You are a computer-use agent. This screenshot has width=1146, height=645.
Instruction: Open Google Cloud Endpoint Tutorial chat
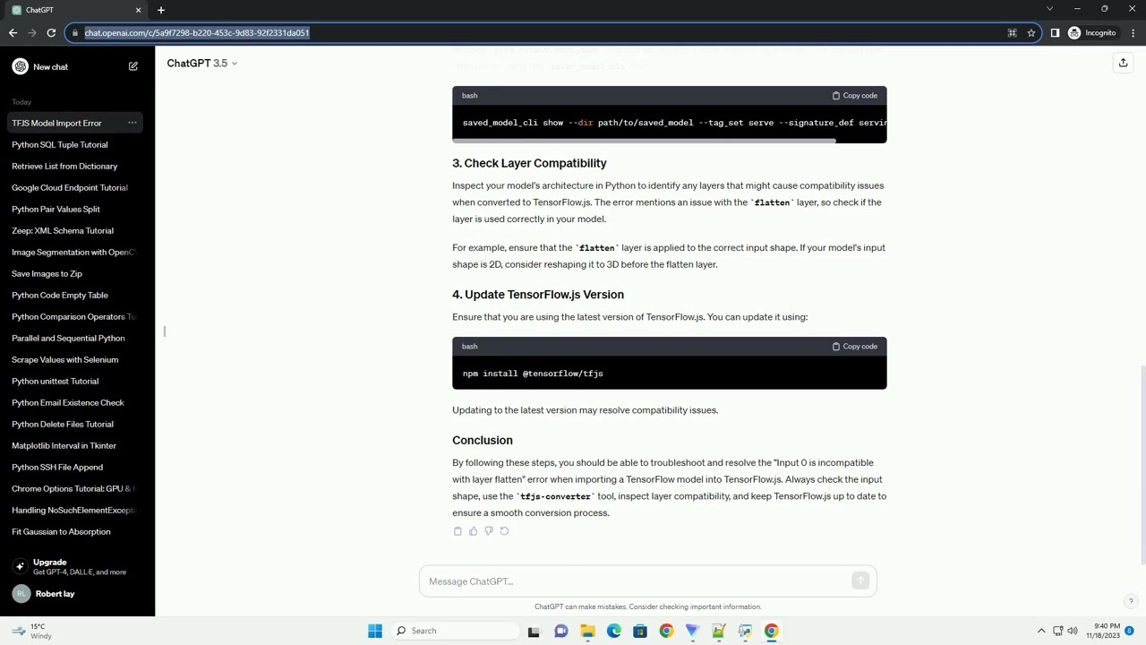(x=77, y=187)
